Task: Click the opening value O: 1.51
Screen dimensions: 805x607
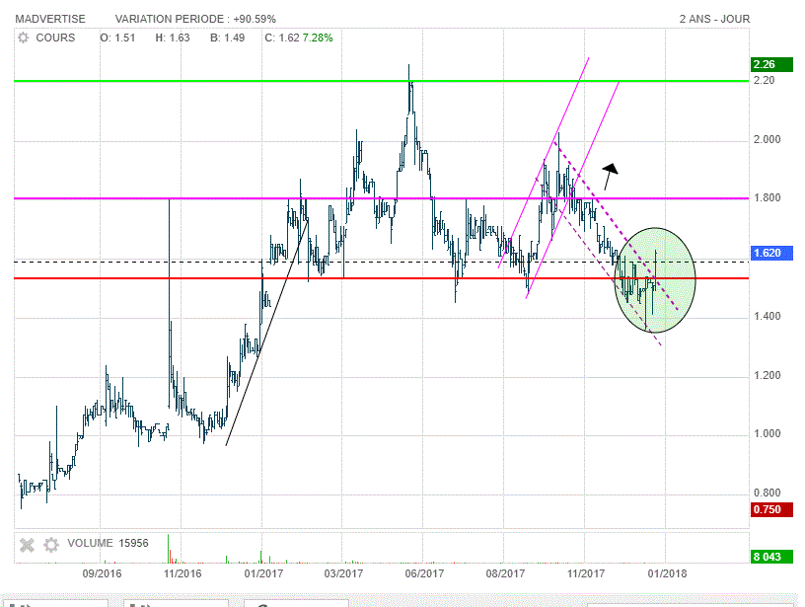Action: click(x=117, y=38)
